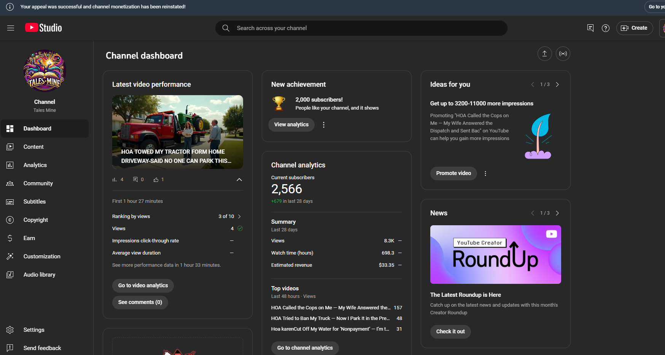Screen dimensions: 665x355
Task: Open the YouTube Creator RoundUp news image
Action: tap(496, 255)
